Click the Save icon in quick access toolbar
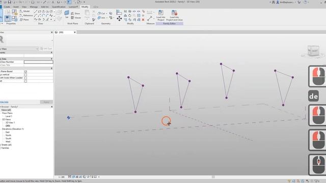326x183 pixels. click(9, 2)
